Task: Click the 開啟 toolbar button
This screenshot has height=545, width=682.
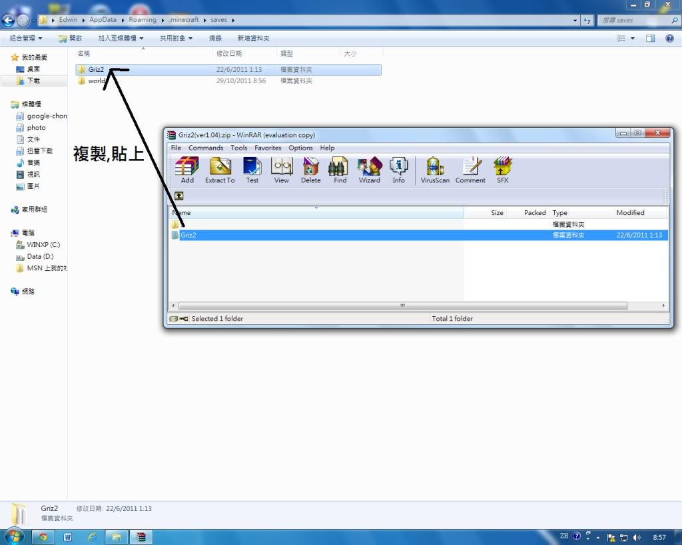Action: (x=70, y=38)
